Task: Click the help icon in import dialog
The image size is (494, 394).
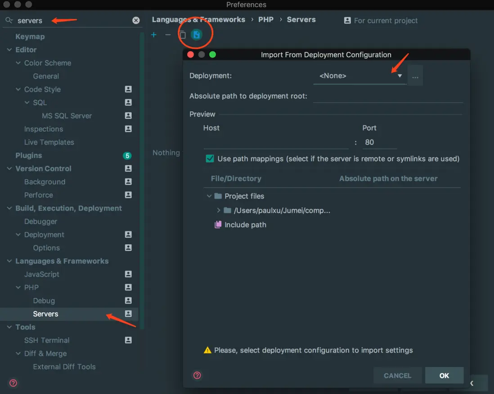Action: click(x=197, y=375)
